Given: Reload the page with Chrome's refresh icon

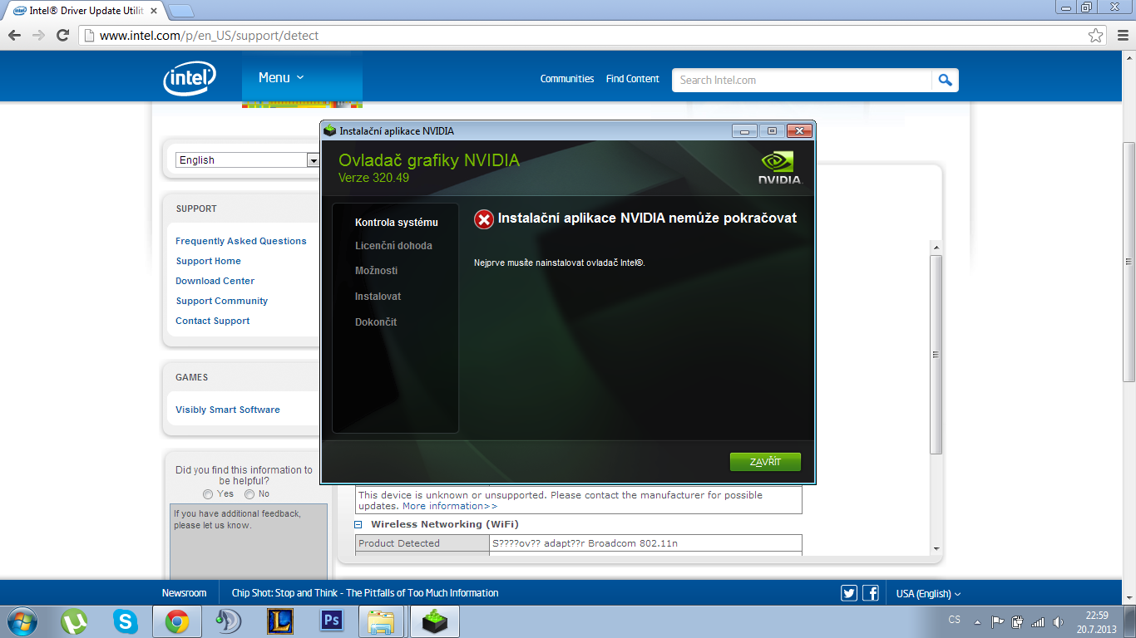Looking at the screenshot, I should click(x=62, y=35).
